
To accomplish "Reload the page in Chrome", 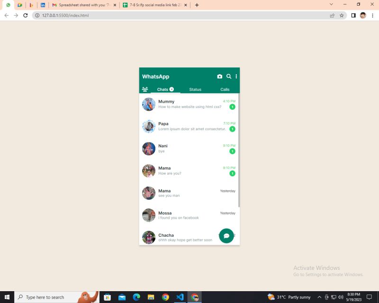I will click(x=26, y=16).
